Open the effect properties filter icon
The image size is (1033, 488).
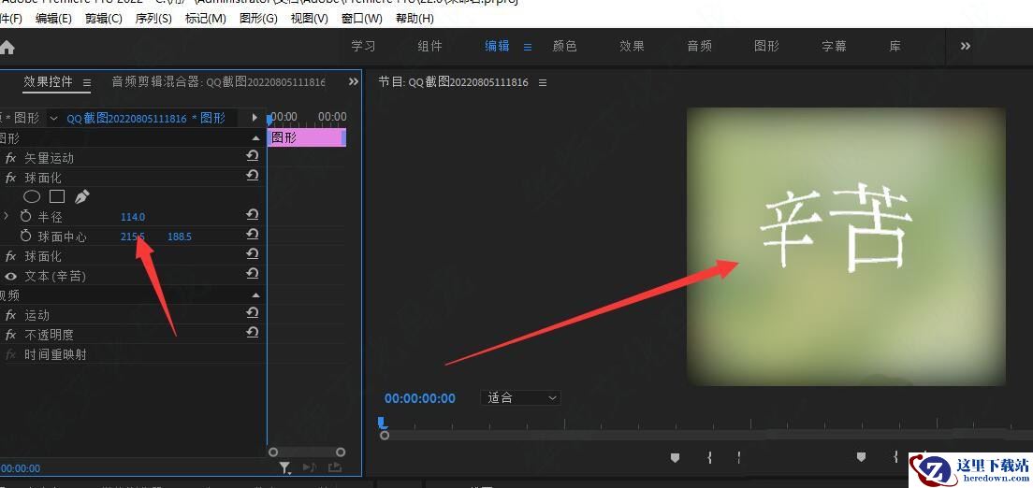pos(284,467)
